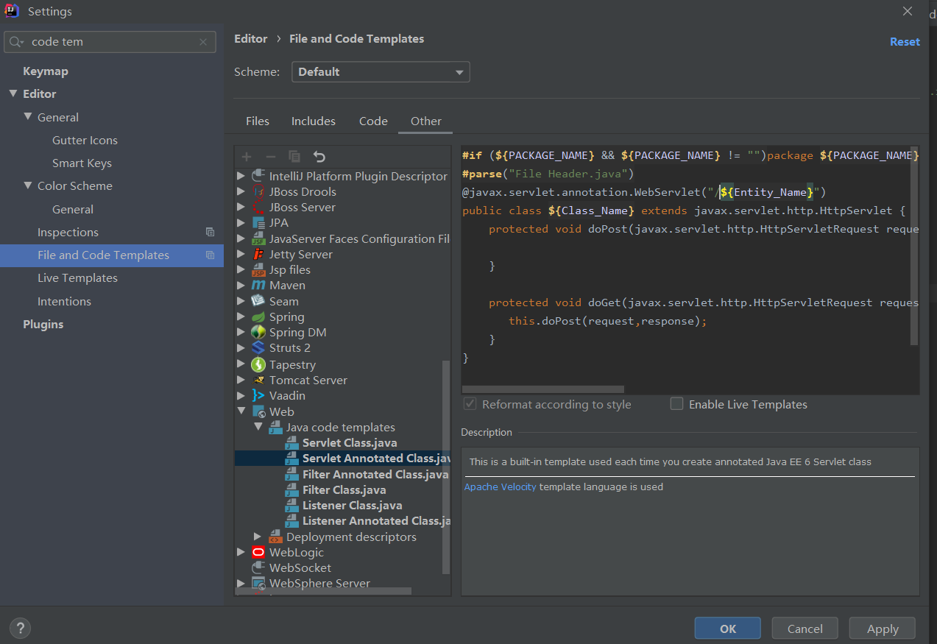Clear the search field with X icon
Screen dimensions: 937x644
pyautogui.click(x=203, y=42)
